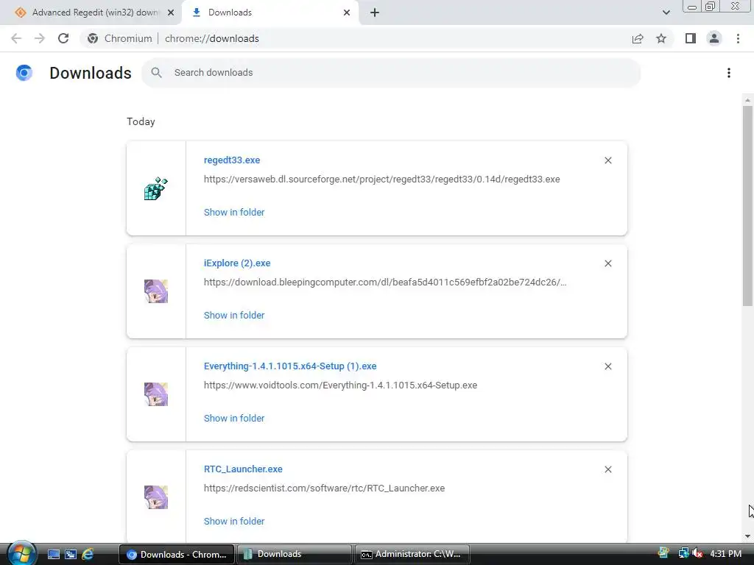The width and height of the screenshot is (754, 565).
Task: Show RTC_Launcher.exe in folder
Action: [234, 522]
